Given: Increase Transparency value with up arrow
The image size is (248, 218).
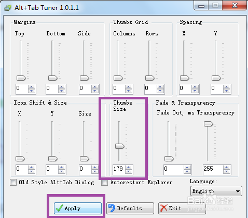Looking at the screenshot, I should click(227, 167).
